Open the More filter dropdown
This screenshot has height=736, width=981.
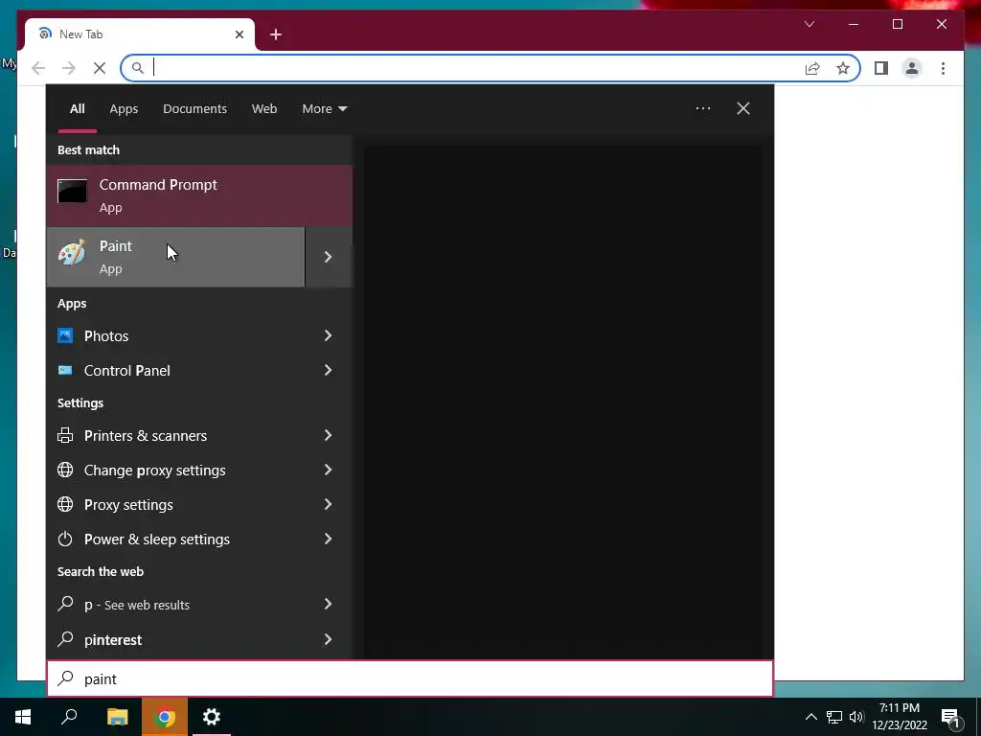click(324, 109)
